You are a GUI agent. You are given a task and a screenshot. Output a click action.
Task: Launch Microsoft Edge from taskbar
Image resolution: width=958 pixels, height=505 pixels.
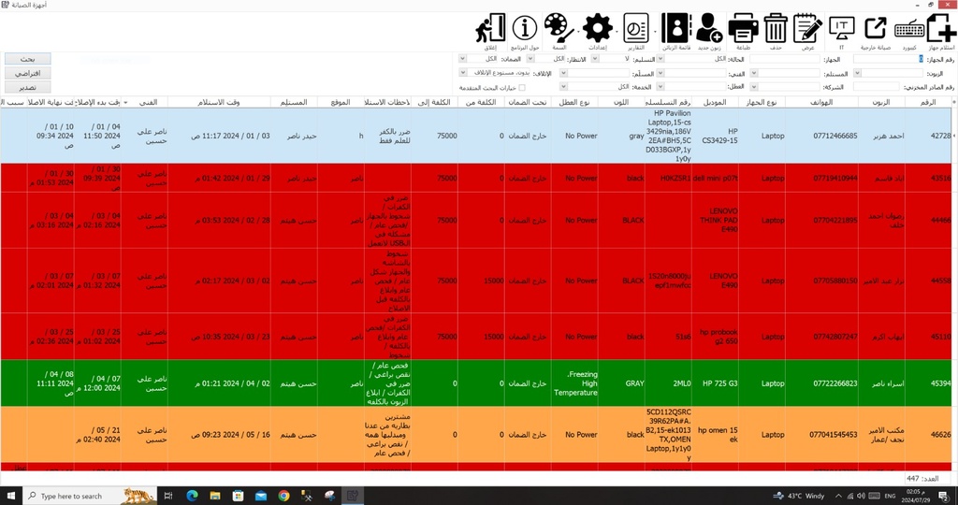coord(192,496)
